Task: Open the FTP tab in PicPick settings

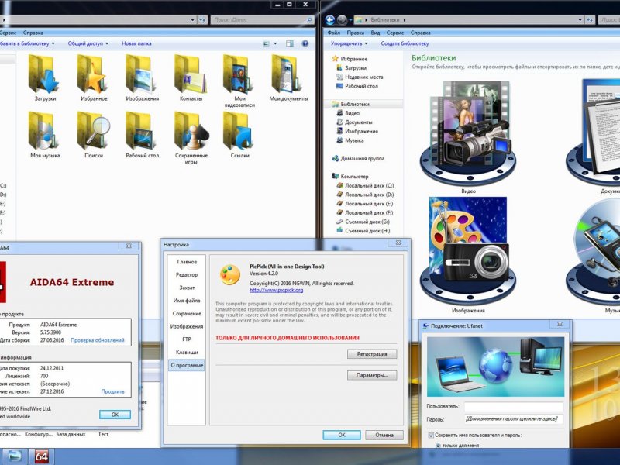Action: (x=187, y=339)
